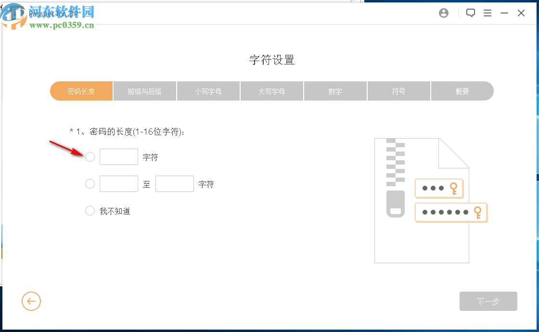The width and height of the screenshot is (539, 332).
Task: Select the password length range radio button
Action: coord(90,183)
